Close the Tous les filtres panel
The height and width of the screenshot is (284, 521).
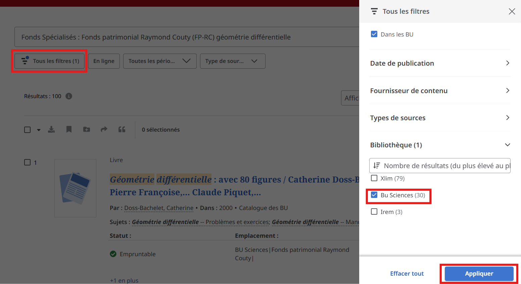pyautogui.click(x=512, y=11)
